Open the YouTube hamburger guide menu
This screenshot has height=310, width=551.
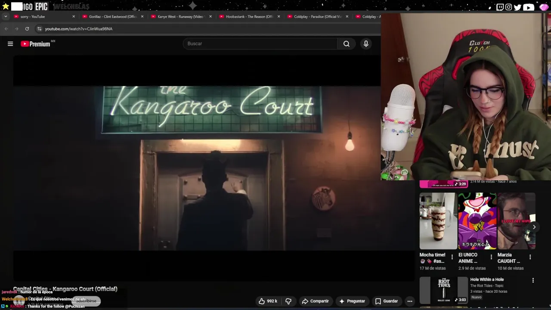click(10, 43)
